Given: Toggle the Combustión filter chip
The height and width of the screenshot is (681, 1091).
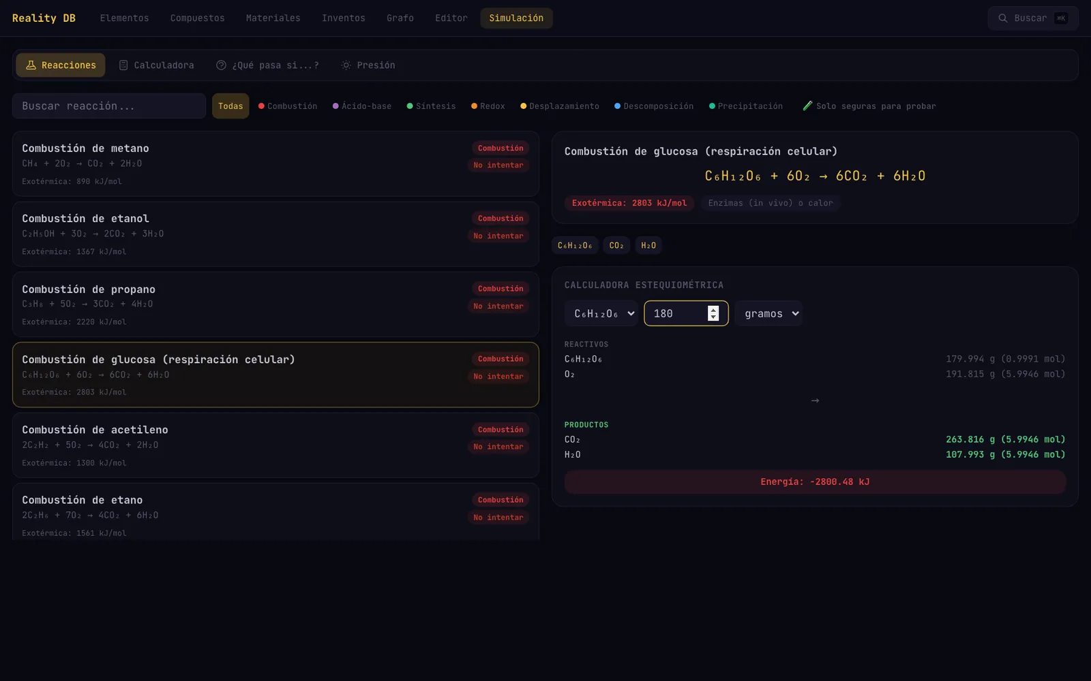Looking at the screenshot, I should 288,106.
